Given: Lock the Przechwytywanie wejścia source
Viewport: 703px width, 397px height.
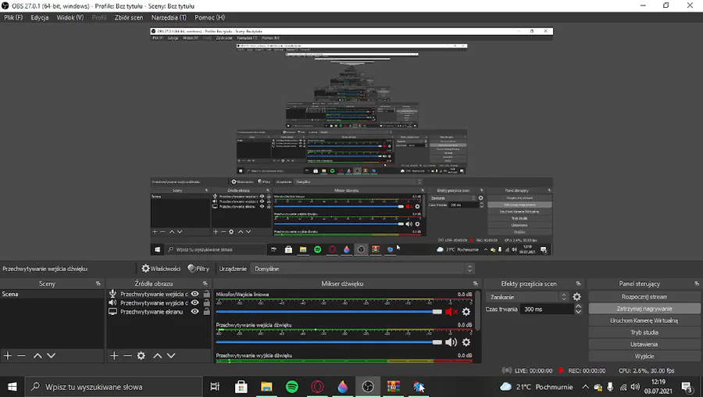Looking at the screenshot, I should click(x=206, y=294).
